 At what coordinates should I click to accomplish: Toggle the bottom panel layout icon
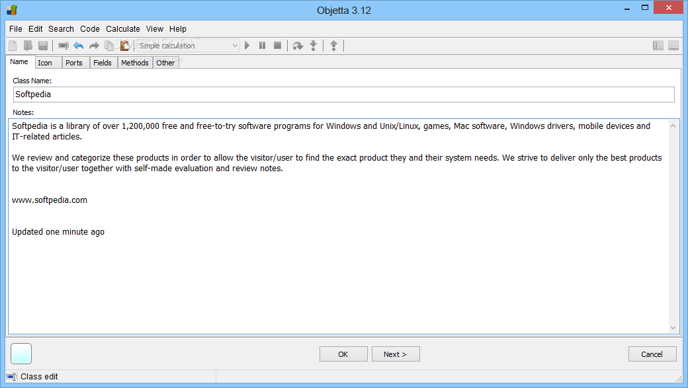point(673,46)
